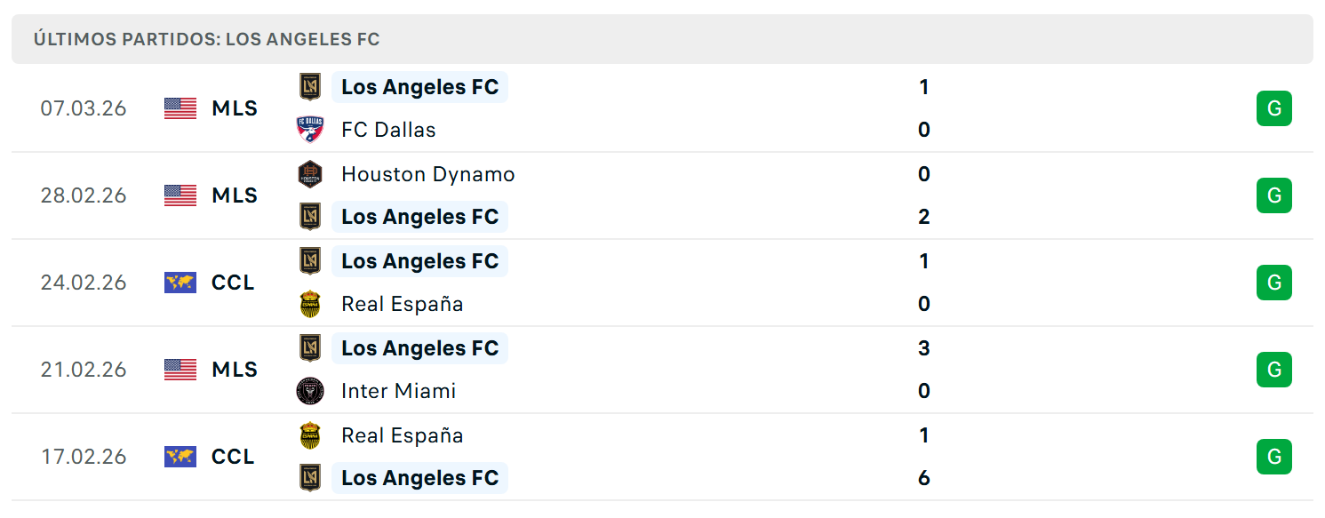The image size is (1325, 518).
Task: Click CCL world flag icon on 24.02.26
Action: [180, 283]
